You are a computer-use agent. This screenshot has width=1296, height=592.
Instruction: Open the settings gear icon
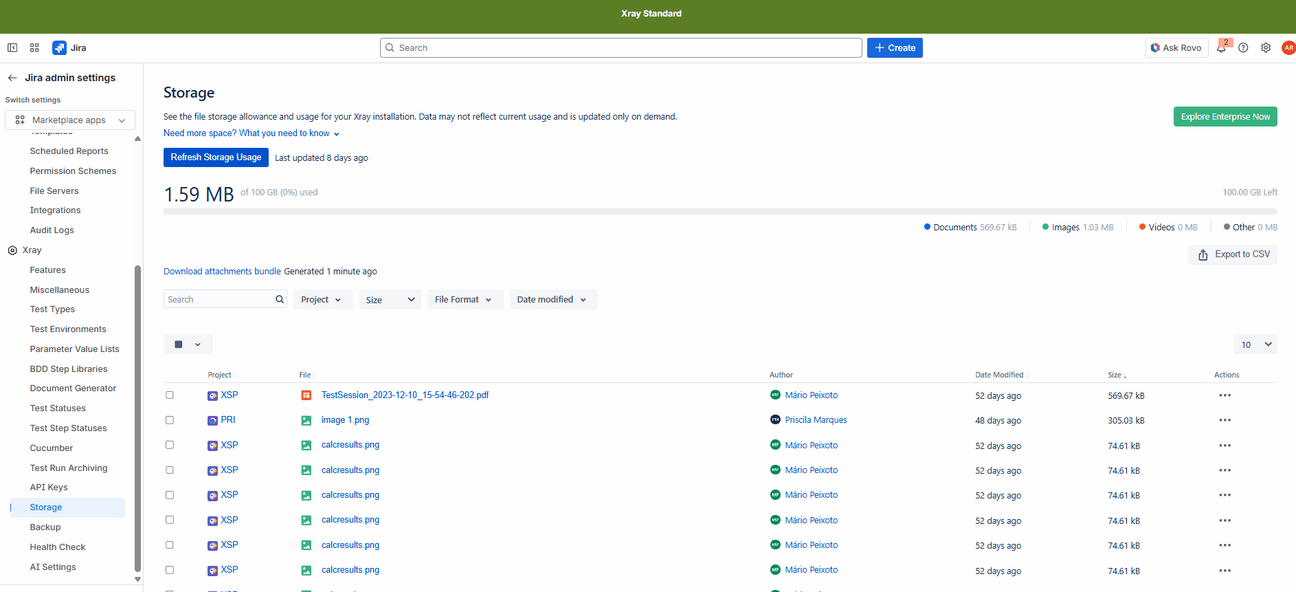(1266, 48)
